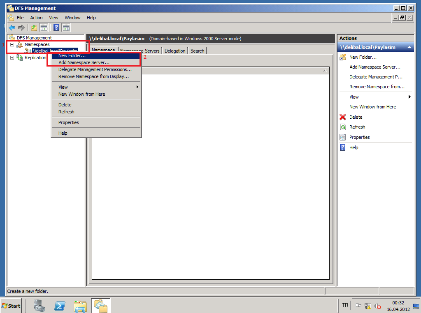Click the Up One Level toolbar icon
Viewport: 421px width, 313px height.
pos(34,28)
